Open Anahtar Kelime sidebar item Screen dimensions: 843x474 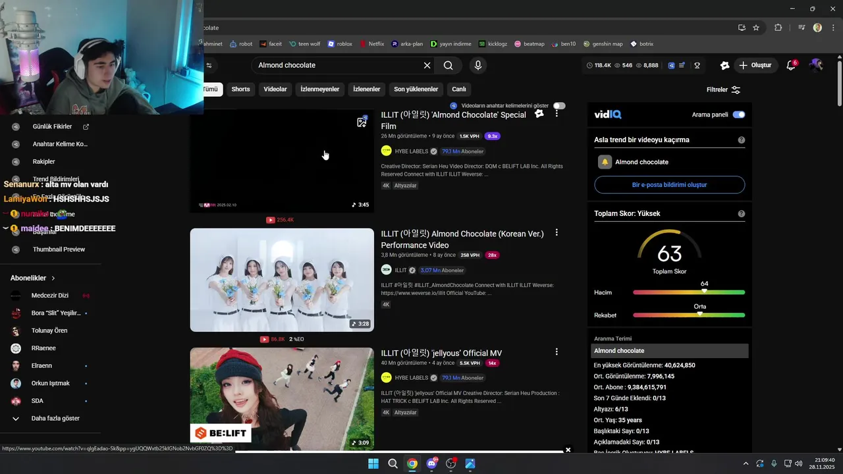tap(60, 144)
